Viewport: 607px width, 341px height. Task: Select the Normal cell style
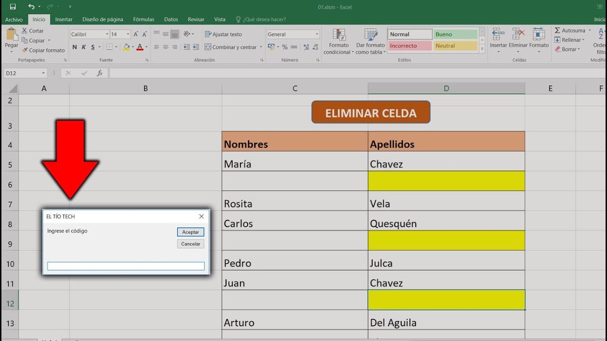tap(410, 35)
